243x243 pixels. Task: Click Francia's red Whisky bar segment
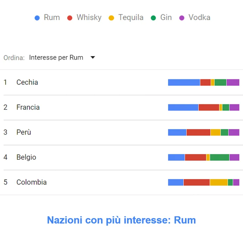(x=209, y=107)
